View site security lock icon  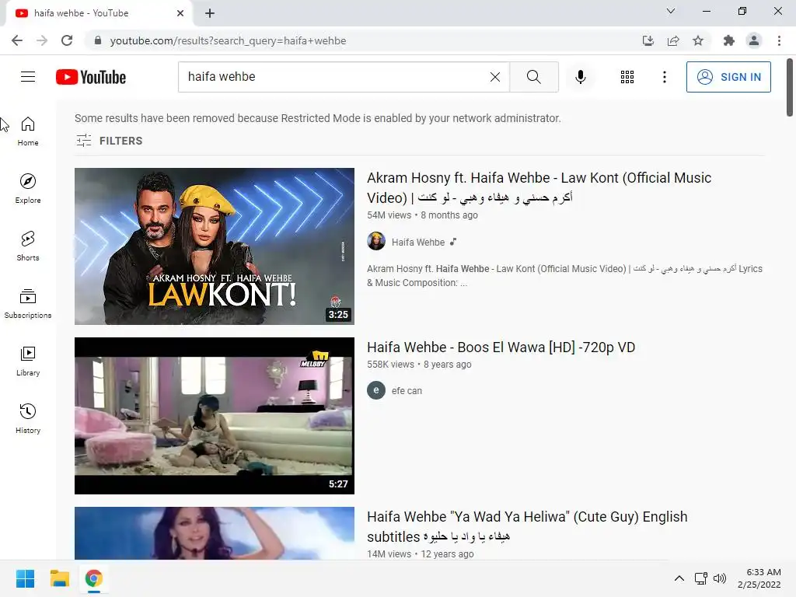pos(98,40)
